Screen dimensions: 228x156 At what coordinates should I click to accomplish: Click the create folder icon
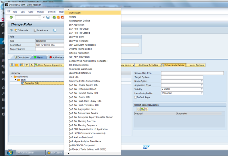(x=17, y=65)
